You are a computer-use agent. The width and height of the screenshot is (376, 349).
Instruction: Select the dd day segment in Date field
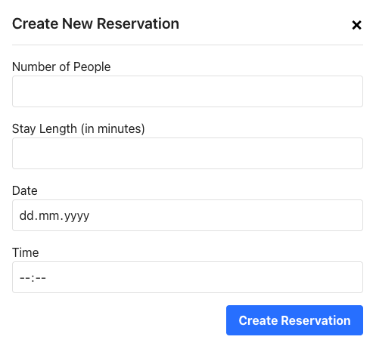[26, 215]
